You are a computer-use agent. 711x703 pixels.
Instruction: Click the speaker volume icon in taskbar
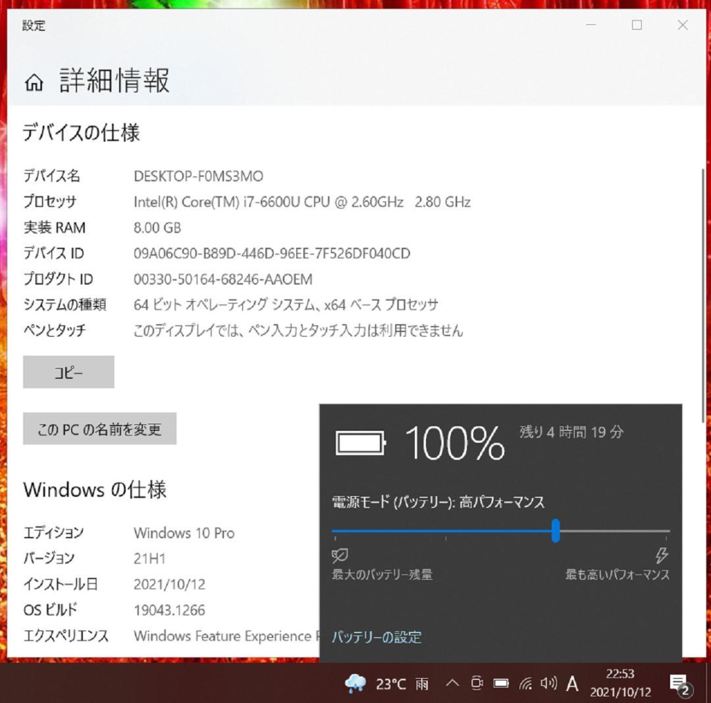point(548,684)
